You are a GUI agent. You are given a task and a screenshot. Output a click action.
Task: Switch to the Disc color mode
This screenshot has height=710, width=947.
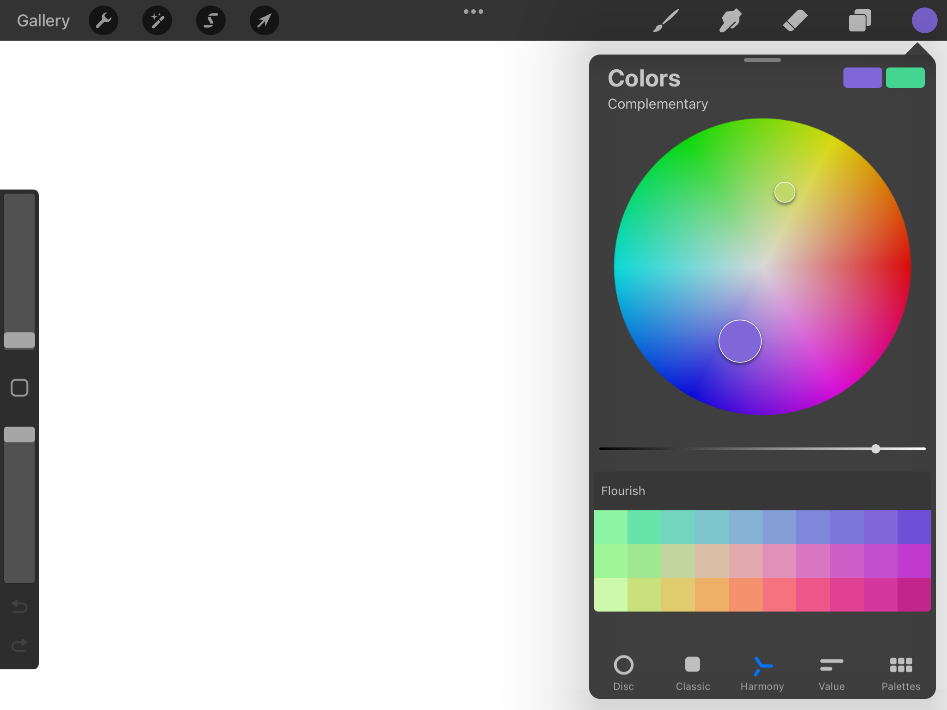623,673
